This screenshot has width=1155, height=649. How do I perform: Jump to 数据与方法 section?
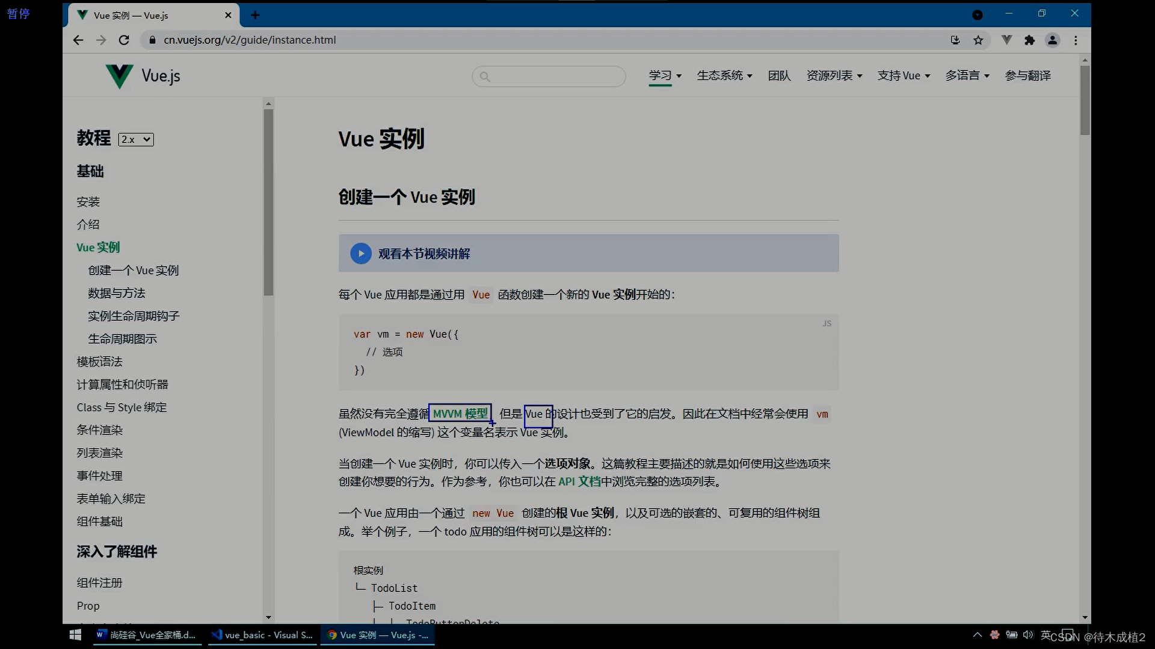[x=117, y=293]
